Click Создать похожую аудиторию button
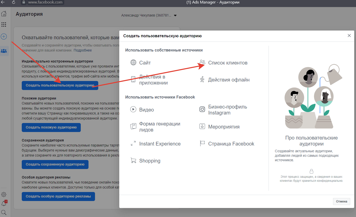356x217 pixels. pyautogui.click(x=51, y=127)
